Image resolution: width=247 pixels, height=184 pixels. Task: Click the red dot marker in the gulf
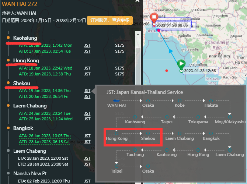(167, 71)
